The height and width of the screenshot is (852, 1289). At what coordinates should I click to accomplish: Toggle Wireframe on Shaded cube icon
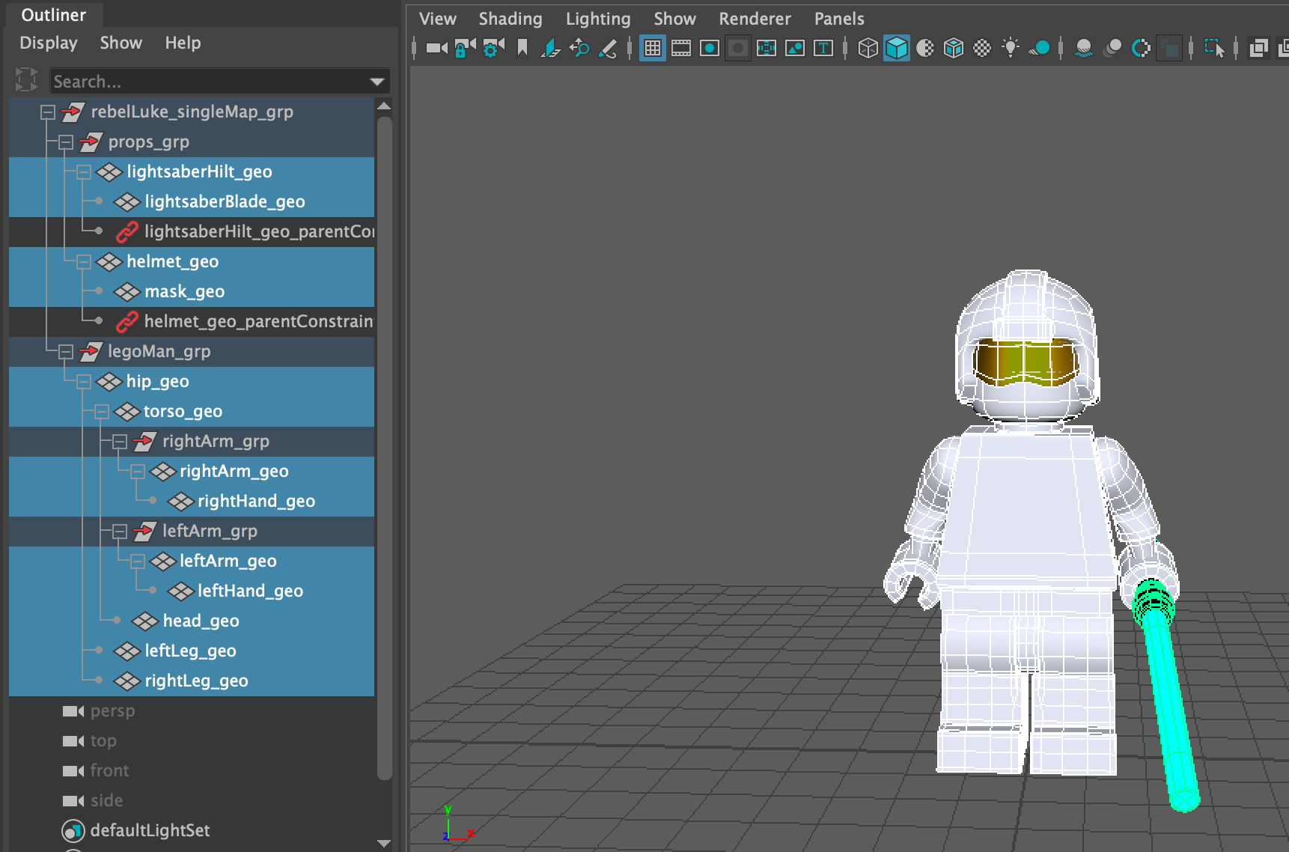coord(954,49)
